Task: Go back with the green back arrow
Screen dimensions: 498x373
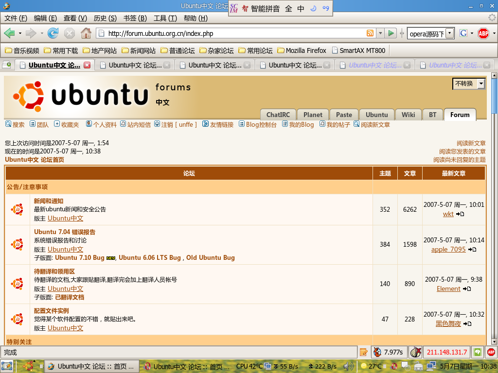Action: 9,33
